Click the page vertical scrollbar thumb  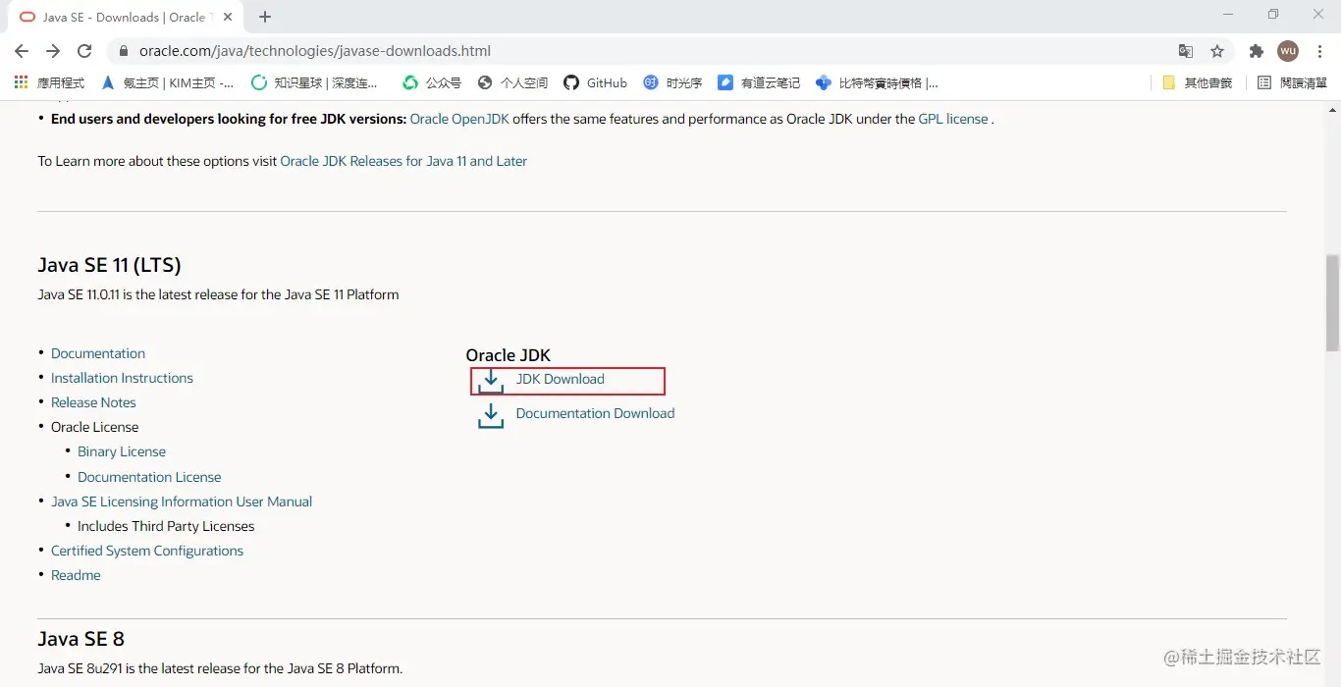pyautogui.click(x=1332, y=302)
